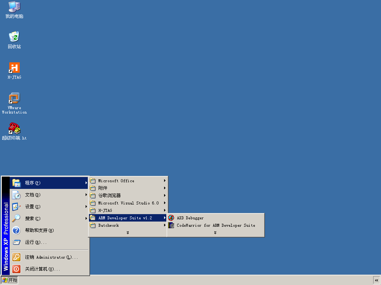Open 帮助和支持(H) in the Start menu
Image resolution: width=381 pixels, height=285 pixels.
coord(49,230)
